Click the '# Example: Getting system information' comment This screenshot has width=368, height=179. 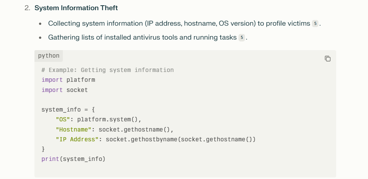click(108, 70)
